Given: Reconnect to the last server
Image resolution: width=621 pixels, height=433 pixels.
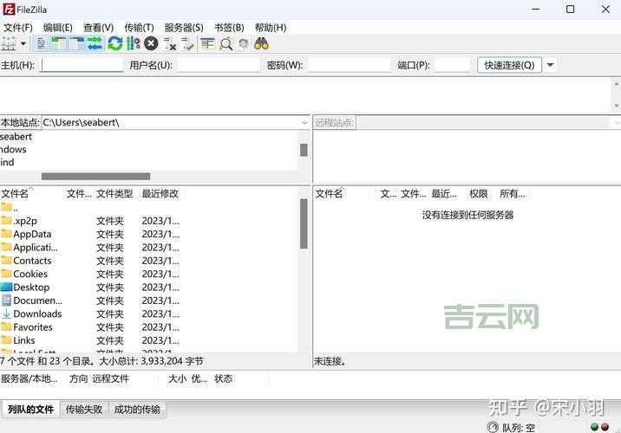Looking at the screenshot, I should tap(187, 43).
